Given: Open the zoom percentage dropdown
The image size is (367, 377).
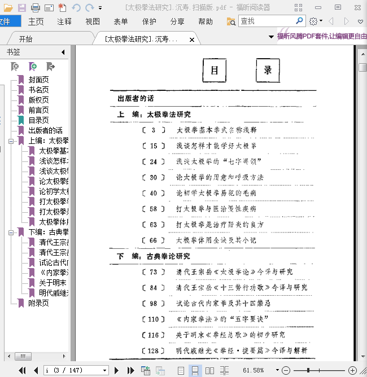Looking at the screenshot, I should point(277,370).
